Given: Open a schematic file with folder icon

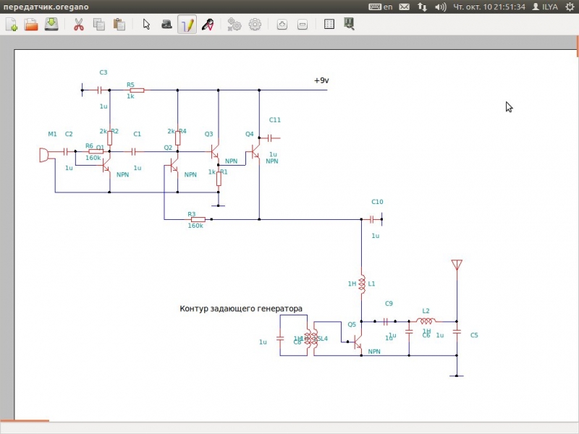Looking at the screenshot, I should pyautogui.click(x=31, y=25).
